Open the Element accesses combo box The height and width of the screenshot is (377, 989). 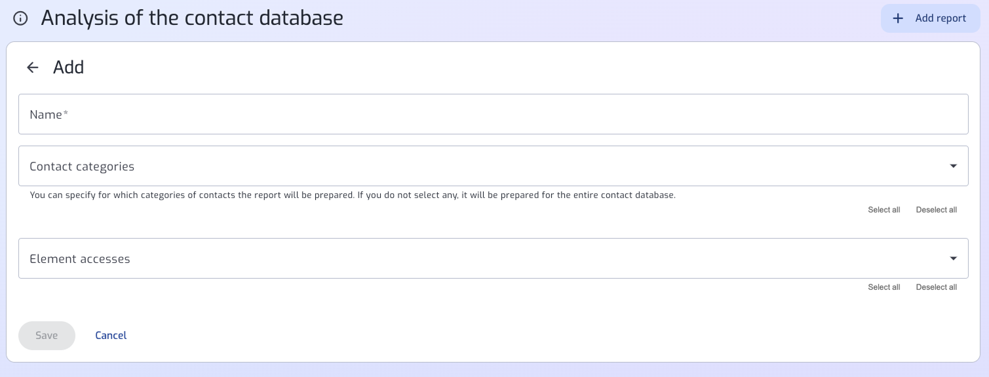[x=493, y=258]
